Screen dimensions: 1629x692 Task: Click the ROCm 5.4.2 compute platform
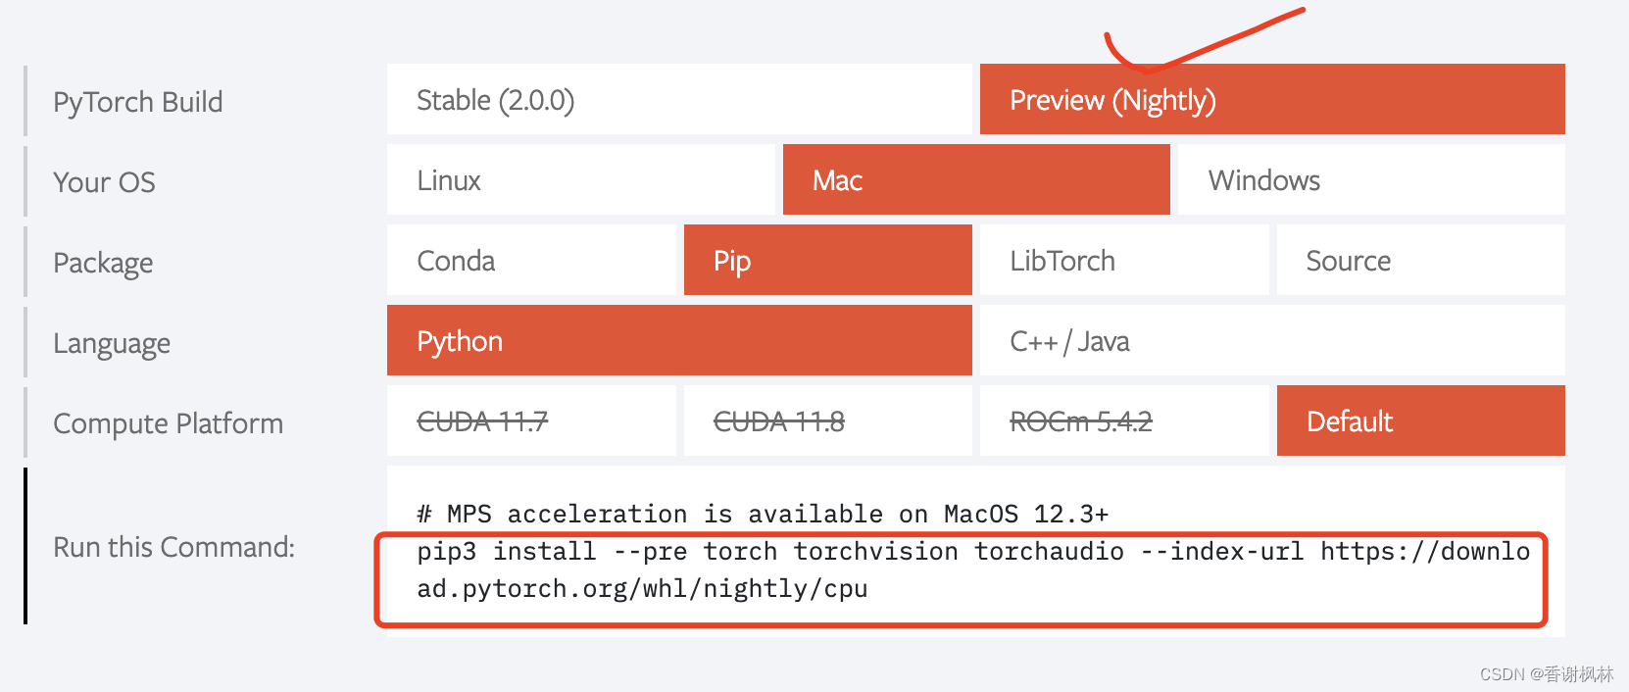click(1123, 421)
